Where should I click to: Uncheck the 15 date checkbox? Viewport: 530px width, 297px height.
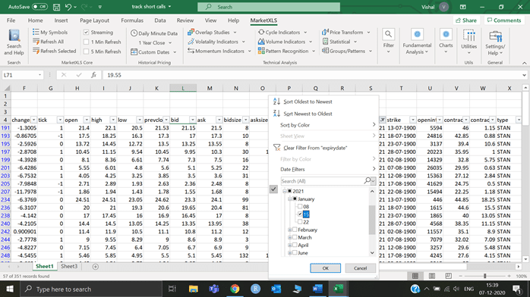coord(300,214)
